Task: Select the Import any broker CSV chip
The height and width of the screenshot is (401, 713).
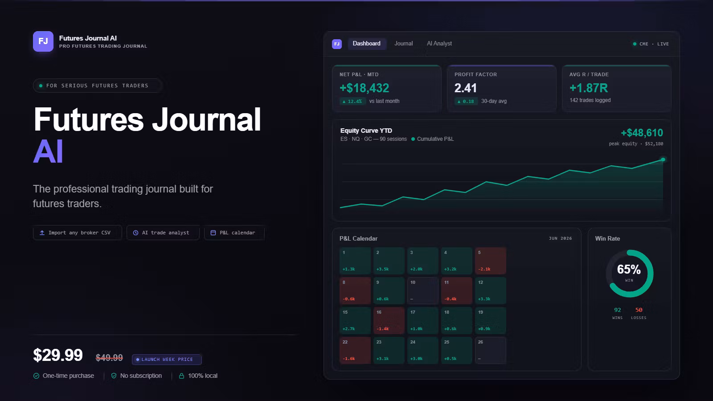Action: [x=78, y=233]
